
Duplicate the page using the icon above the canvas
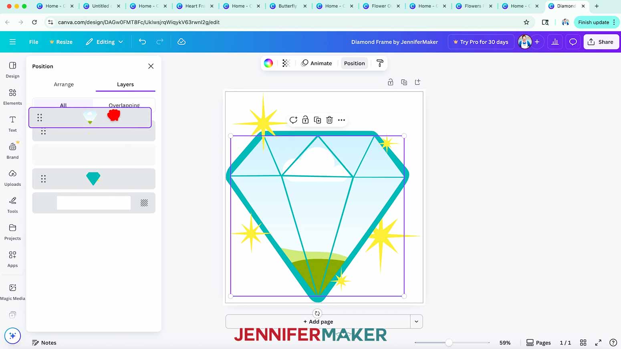[x=404, y=82]
